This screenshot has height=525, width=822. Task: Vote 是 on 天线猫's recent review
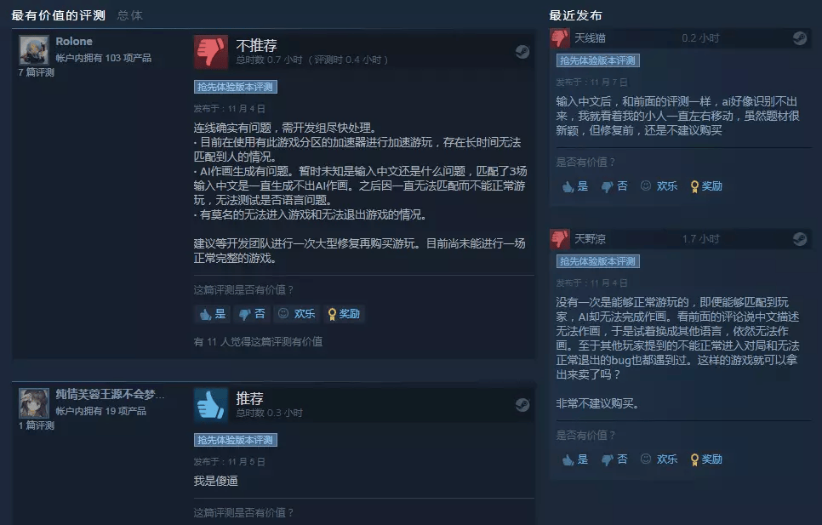click(x=575, y=186)
